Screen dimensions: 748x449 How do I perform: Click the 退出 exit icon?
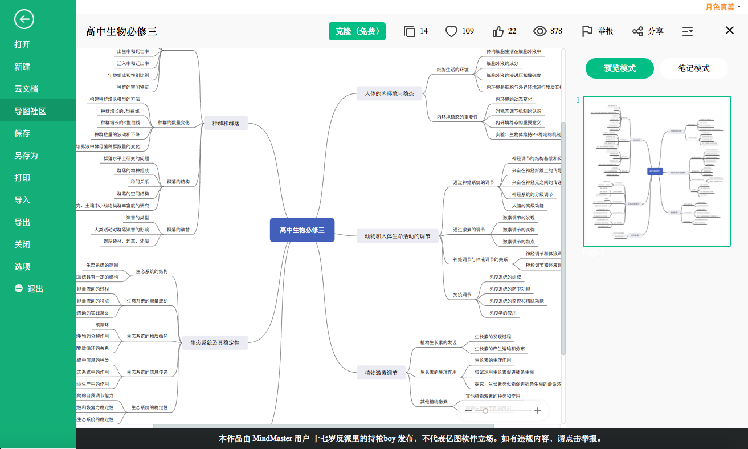[19, 289]
